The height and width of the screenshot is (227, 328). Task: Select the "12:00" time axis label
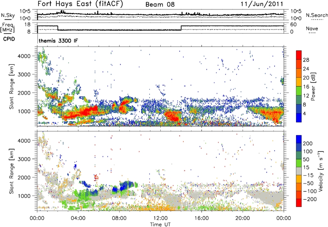click(160, 218)
